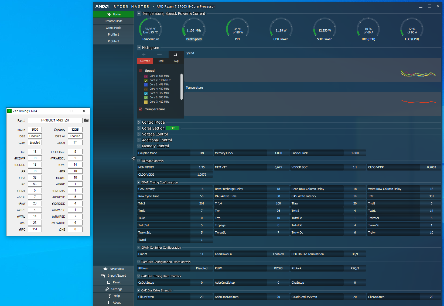Viewport: 444px width, 306px height.
Task: Collapse the Memory Control section
Action: tap(139, 146)
